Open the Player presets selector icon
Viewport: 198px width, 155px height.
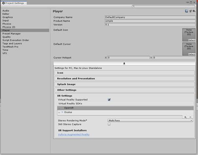point(190,11)
